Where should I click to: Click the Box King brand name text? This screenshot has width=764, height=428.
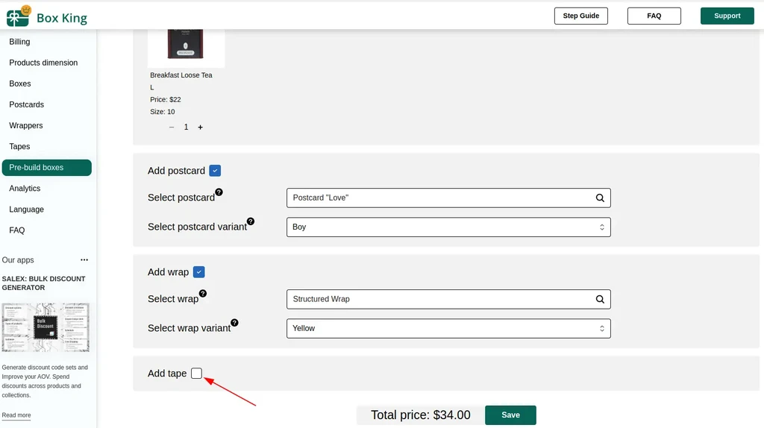pos(62,19)
